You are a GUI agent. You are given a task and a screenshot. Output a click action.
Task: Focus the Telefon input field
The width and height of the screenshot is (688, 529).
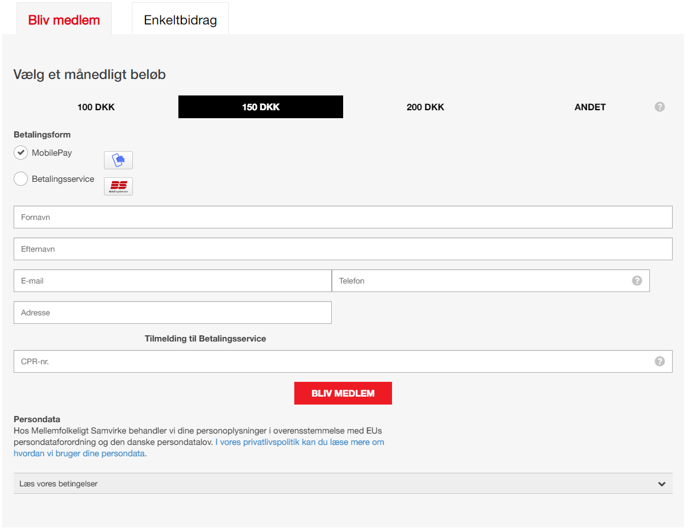(x=491, y=281)
